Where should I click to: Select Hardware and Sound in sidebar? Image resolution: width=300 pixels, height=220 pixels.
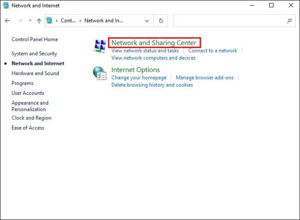(x=35, y=73)
